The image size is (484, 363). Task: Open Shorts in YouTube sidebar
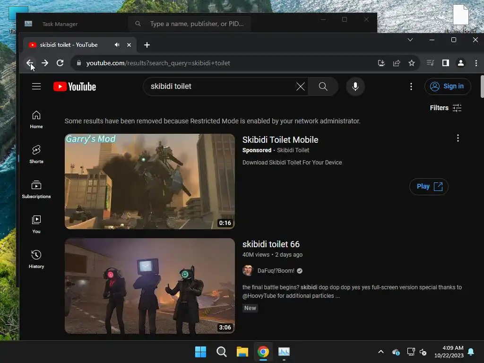36,155
